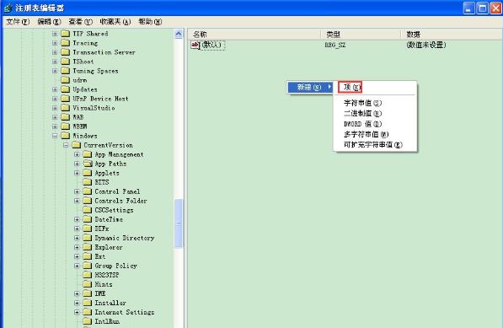Select 二进制值(B) in the submenu
This screenshot has width=503, height=328.
(x=362, y=113)
